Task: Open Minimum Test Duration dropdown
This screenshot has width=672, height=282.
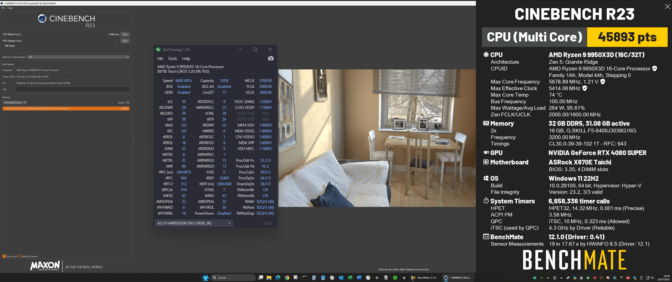Action: pyautogui.click(x=78, y=57)
